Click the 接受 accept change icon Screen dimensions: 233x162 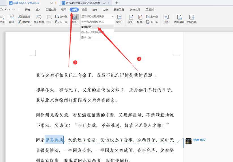click(x=131, y=17)
